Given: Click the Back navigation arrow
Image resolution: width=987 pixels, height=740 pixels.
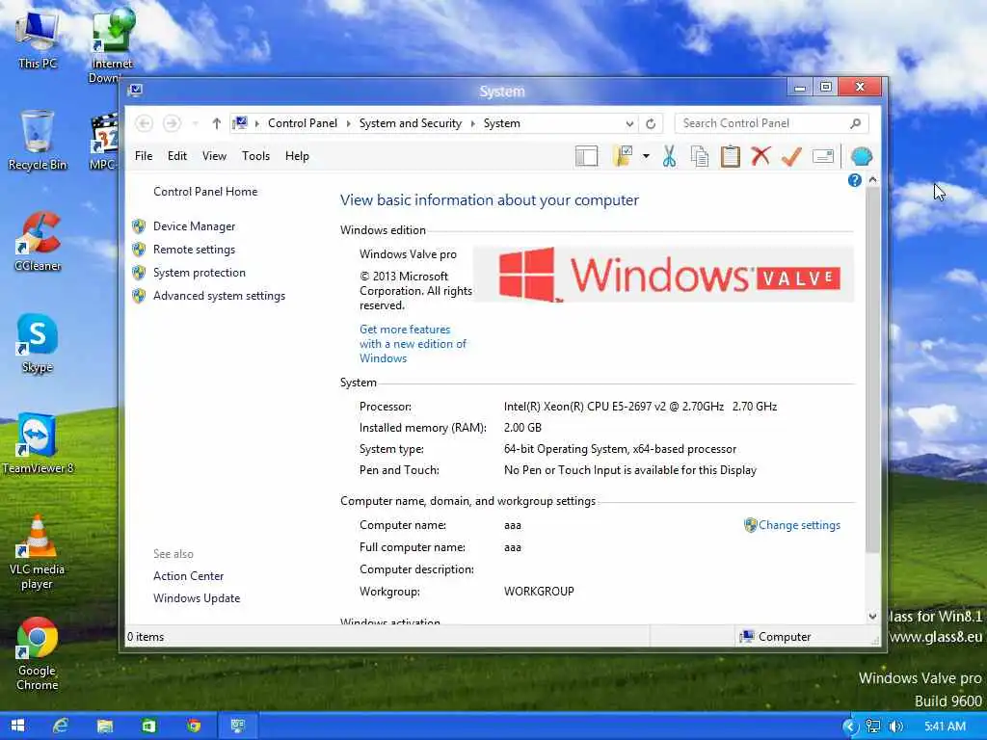Looking at the screenshot, I should tap(145, 123).
